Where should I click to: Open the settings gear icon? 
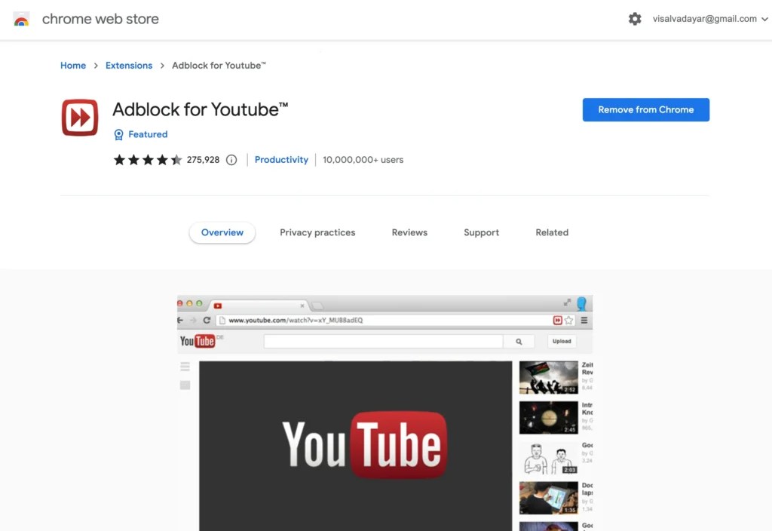635,19
